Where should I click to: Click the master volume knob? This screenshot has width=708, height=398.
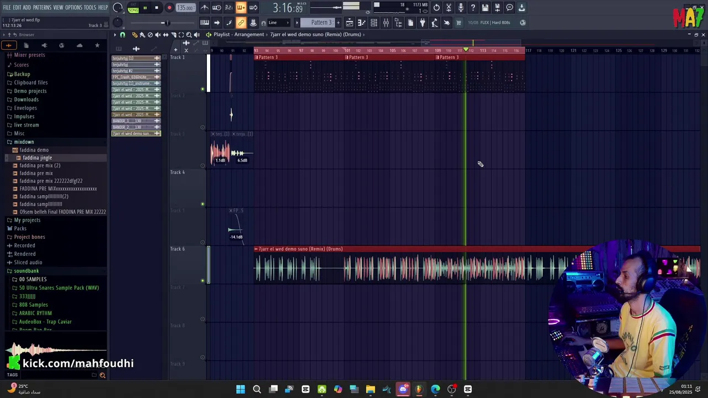click(117, 8)
